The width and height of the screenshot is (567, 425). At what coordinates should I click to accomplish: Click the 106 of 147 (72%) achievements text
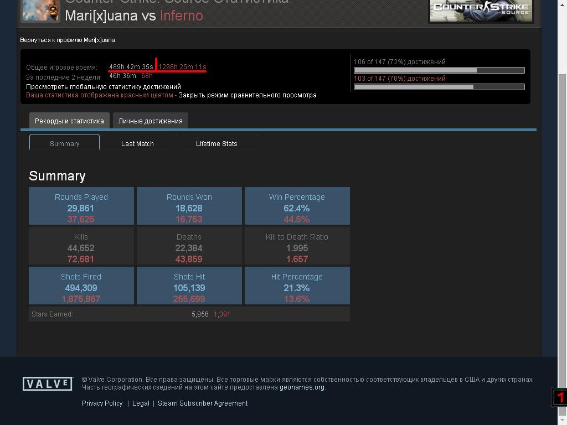[400, 62]
